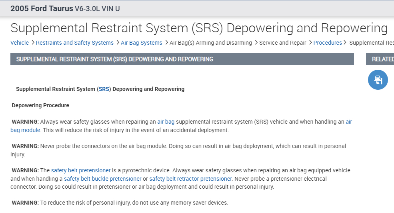Click Air Bag(s) Arming and Disarming breadcrumb text

pos(210,43)
